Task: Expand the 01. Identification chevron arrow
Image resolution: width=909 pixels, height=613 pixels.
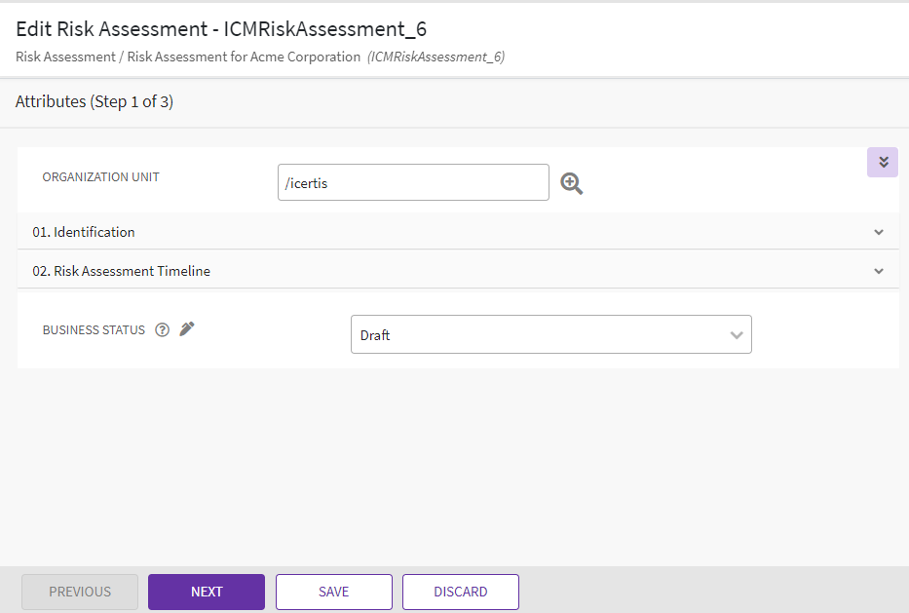Action: pos(879,232)
